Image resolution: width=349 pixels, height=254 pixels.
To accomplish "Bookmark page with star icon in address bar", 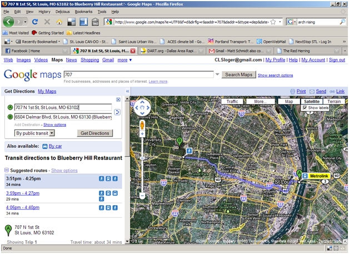I will click(273, 22).
